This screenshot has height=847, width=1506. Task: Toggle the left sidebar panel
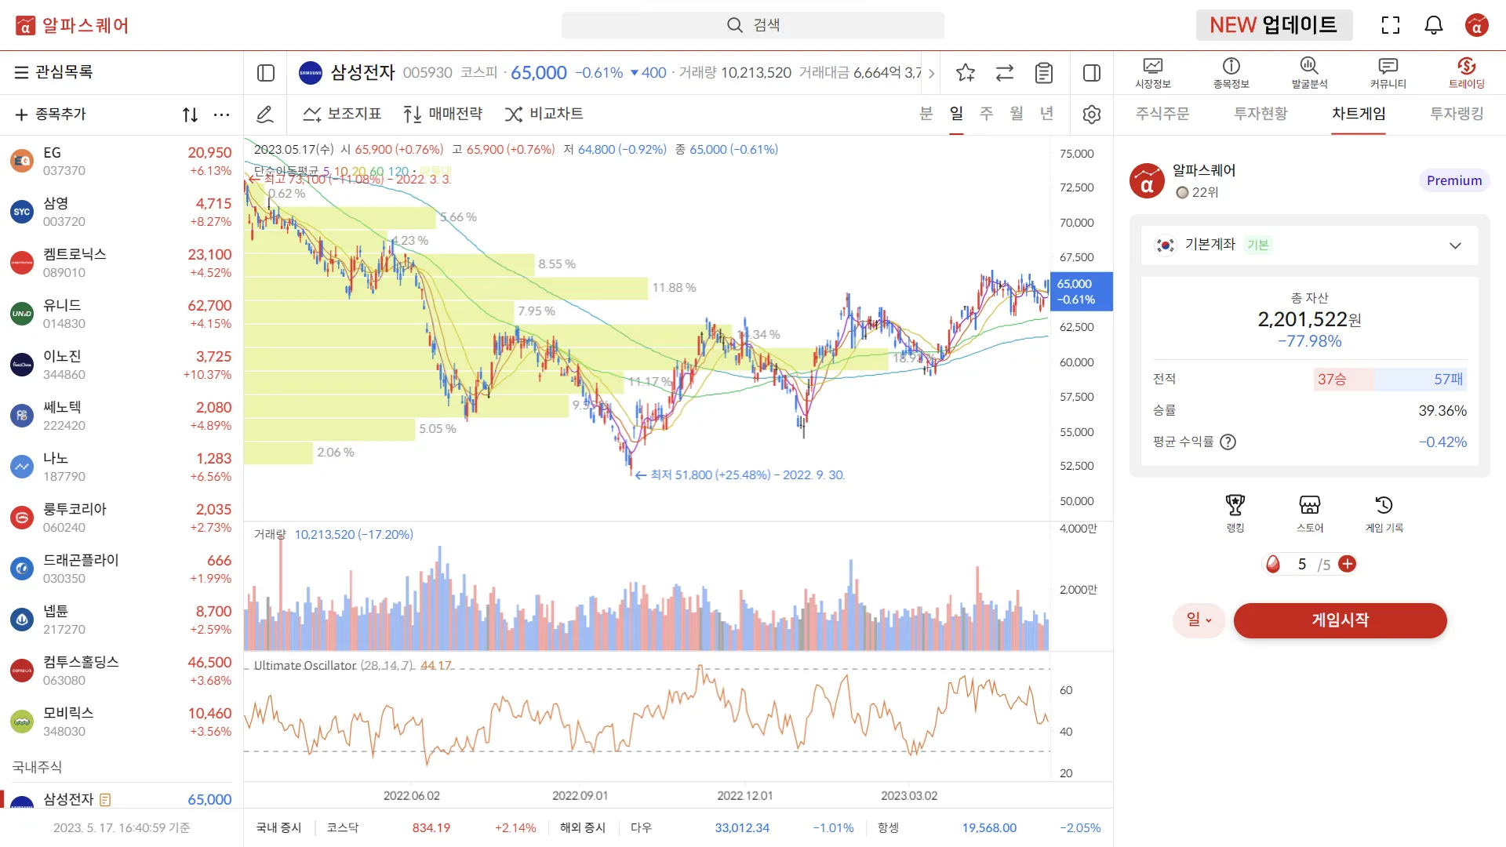coord(266,73)
